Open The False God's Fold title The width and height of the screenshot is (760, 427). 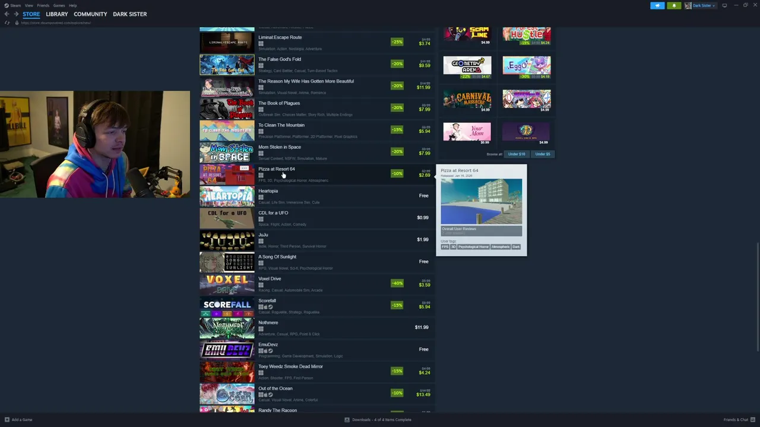coord(280,59)
